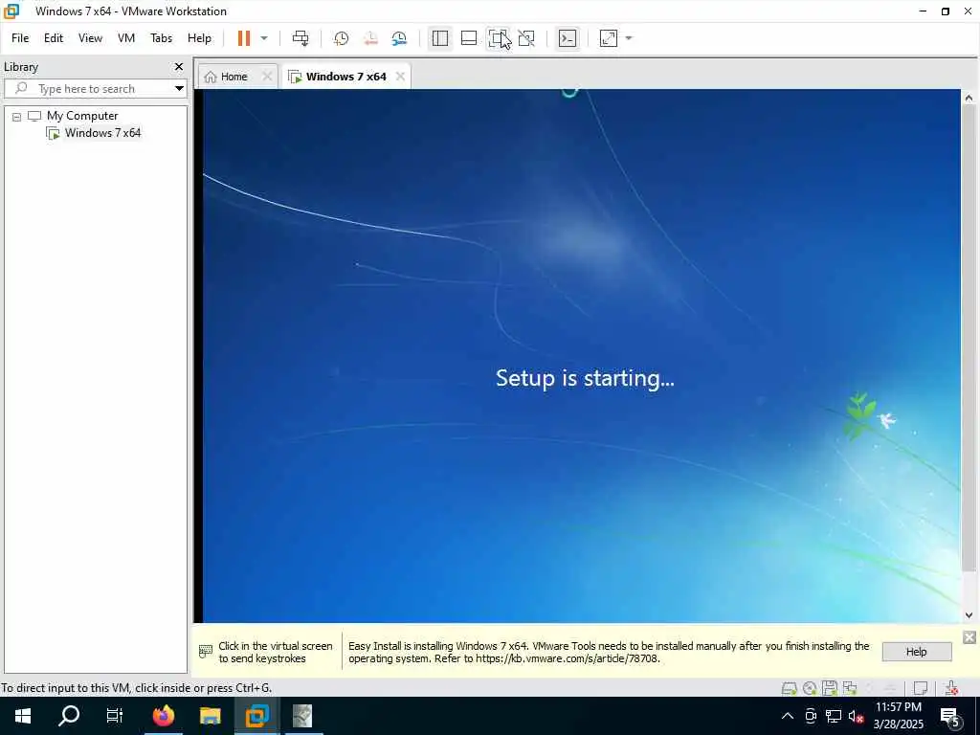The width and height of the screenshot is (980, 735).
Task: Open the File menu
Action: [x=20, y=38]
